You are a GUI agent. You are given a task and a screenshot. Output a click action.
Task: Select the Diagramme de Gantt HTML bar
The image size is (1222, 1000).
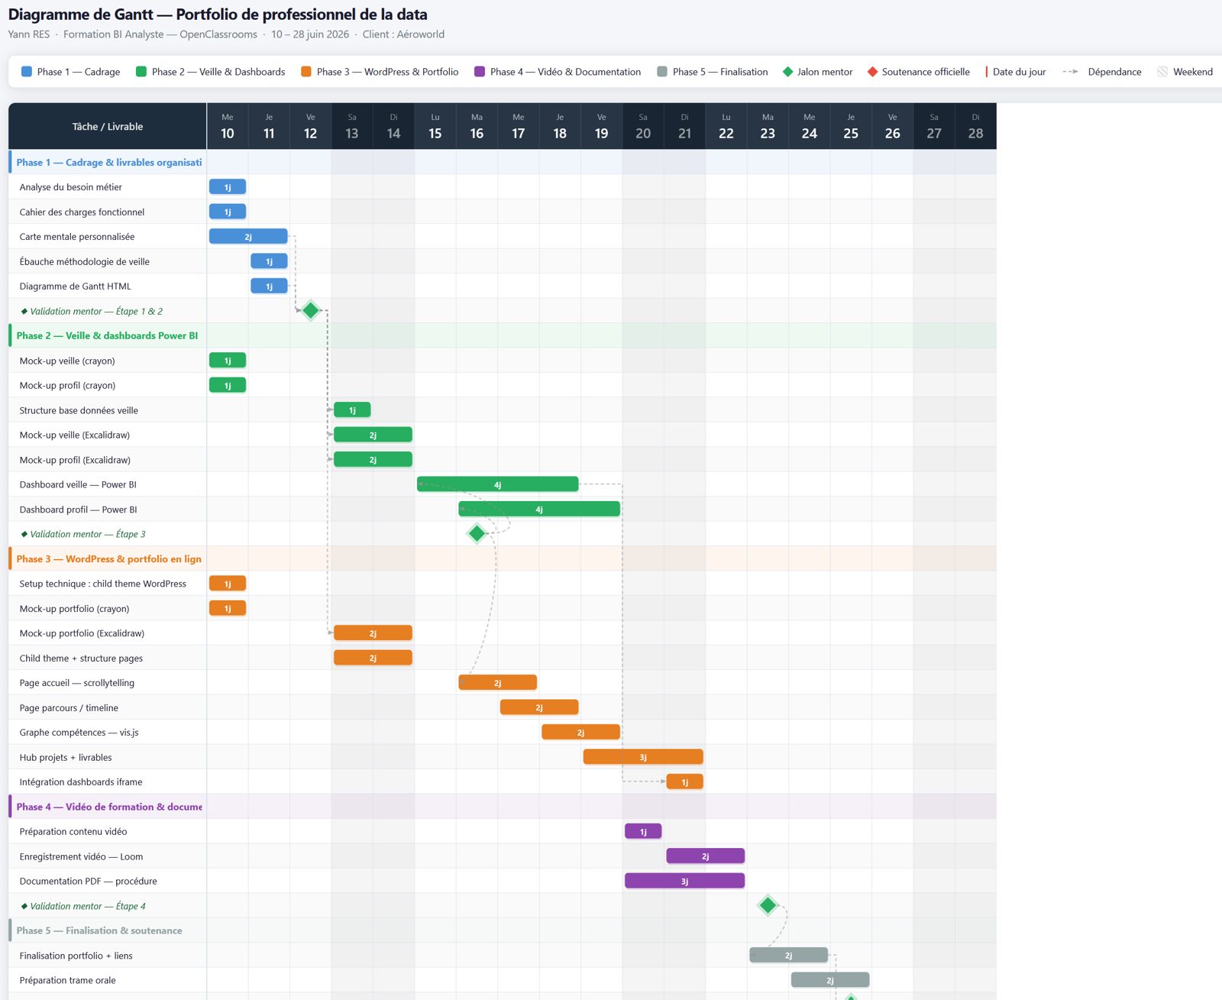pyautogui.click(x=269, y=286)
